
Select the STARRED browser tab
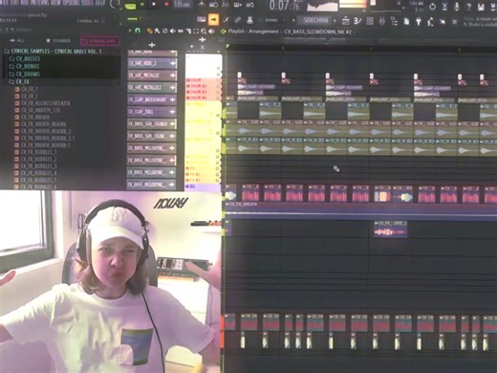click(x=58, y=41)
